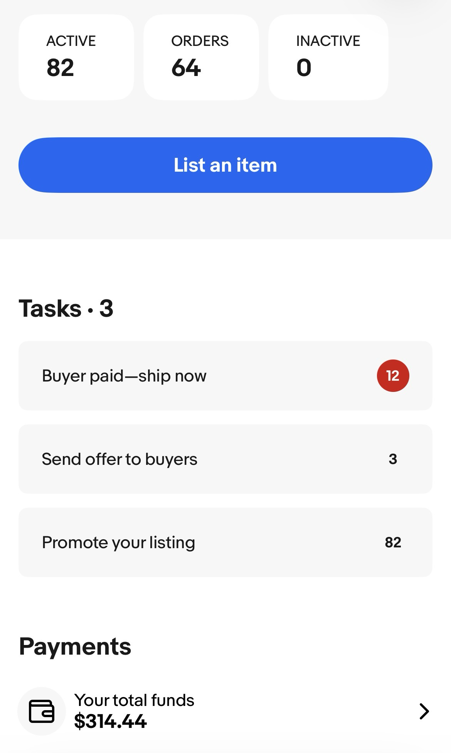Screen dimensions: 451x753
Task: Open the ACTIVE listings card label
Action: pos(71,41)
